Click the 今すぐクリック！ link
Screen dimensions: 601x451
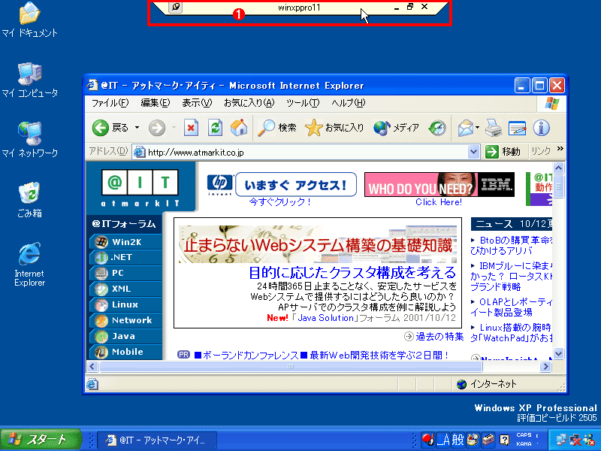point(279,201)
